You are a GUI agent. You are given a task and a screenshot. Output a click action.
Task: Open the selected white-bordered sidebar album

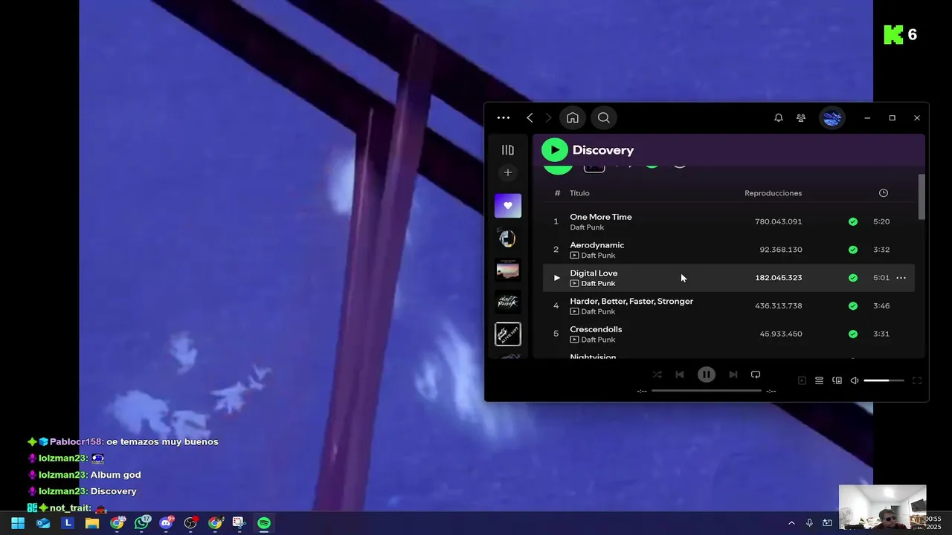tap(508, 334)
